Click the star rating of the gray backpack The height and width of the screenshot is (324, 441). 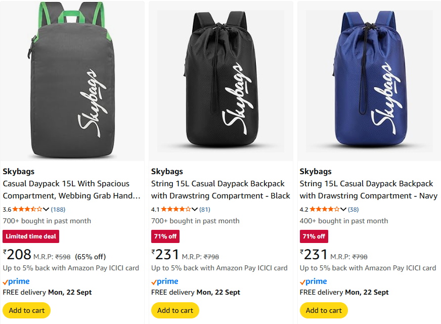(28, 209)
